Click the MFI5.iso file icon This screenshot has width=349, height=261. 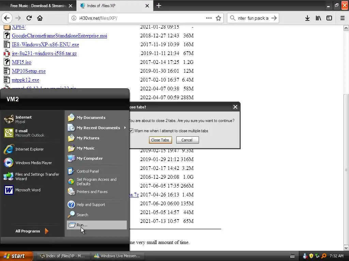tap(7, 62)
